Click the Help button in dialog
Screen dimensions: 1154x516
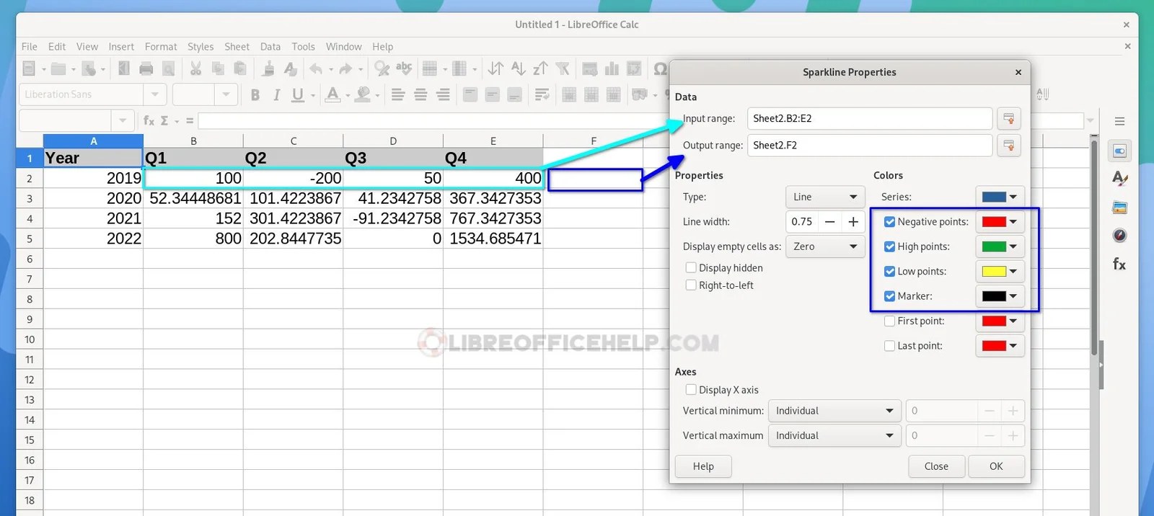pyautogui.click(x=703, y=466)
